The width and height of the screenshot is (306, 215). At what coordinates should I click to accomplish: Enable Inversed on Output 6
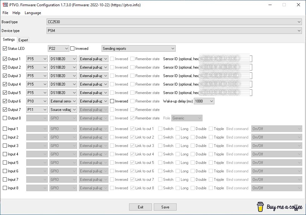pyautogui.click(x=112, y=101)
